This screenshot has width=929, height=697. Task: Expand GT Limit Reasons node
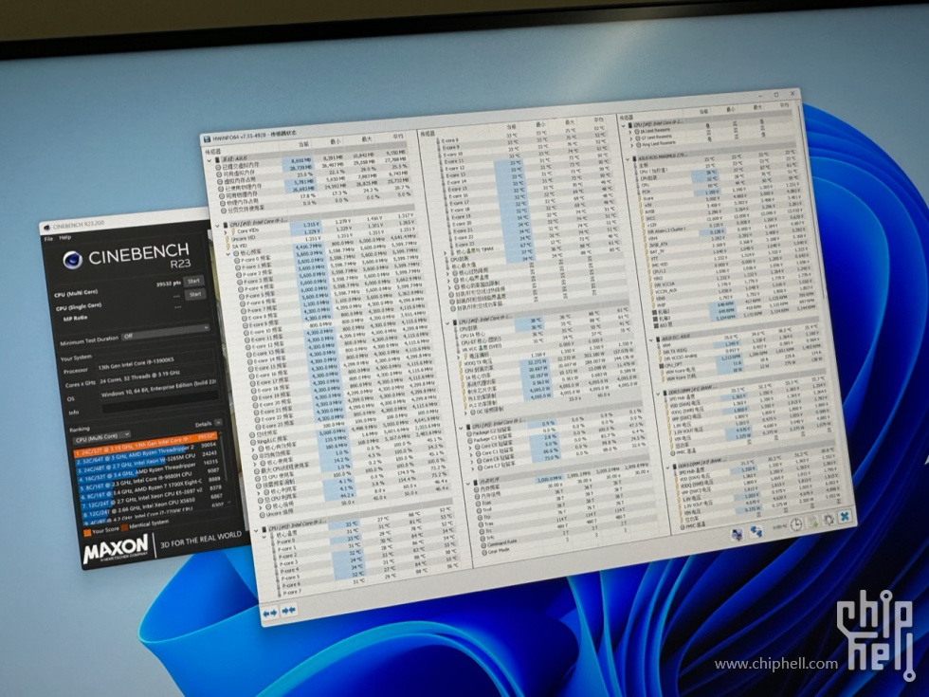(631, 138)
